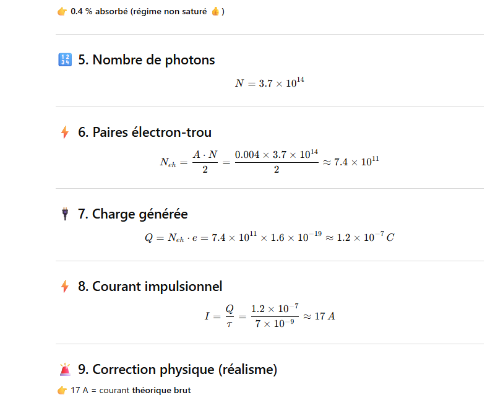
Task: Click the text "0.4 % absorbé (régime non saturé)"
Action: [141, 12]
